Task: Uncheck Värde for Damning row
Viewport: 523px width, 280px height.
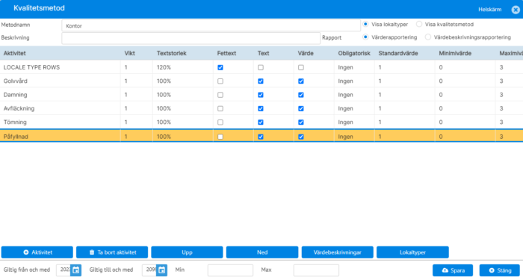Action: pos(301,95)
